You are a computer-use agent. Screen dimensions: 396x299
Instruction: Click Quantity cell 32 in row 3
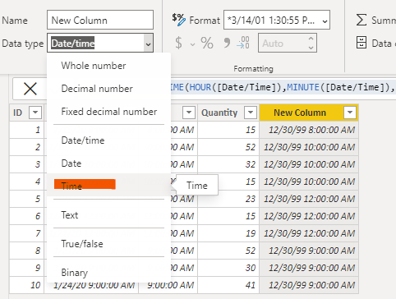(228, 164)
